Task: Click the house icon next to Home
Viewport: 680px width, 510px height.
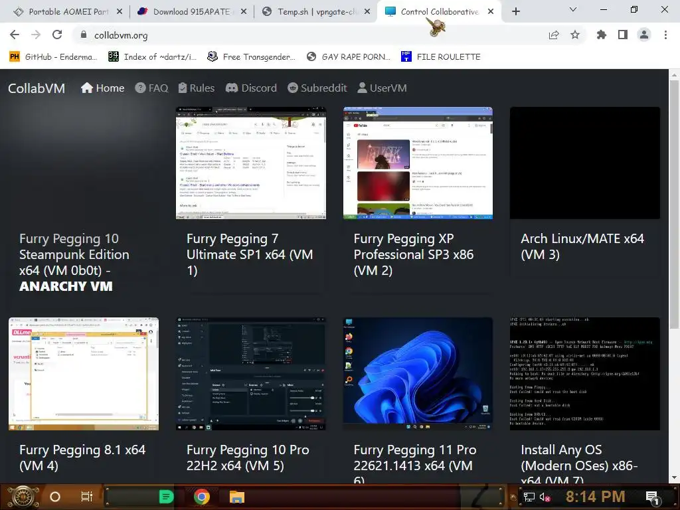Action: (x=87, y=88)
